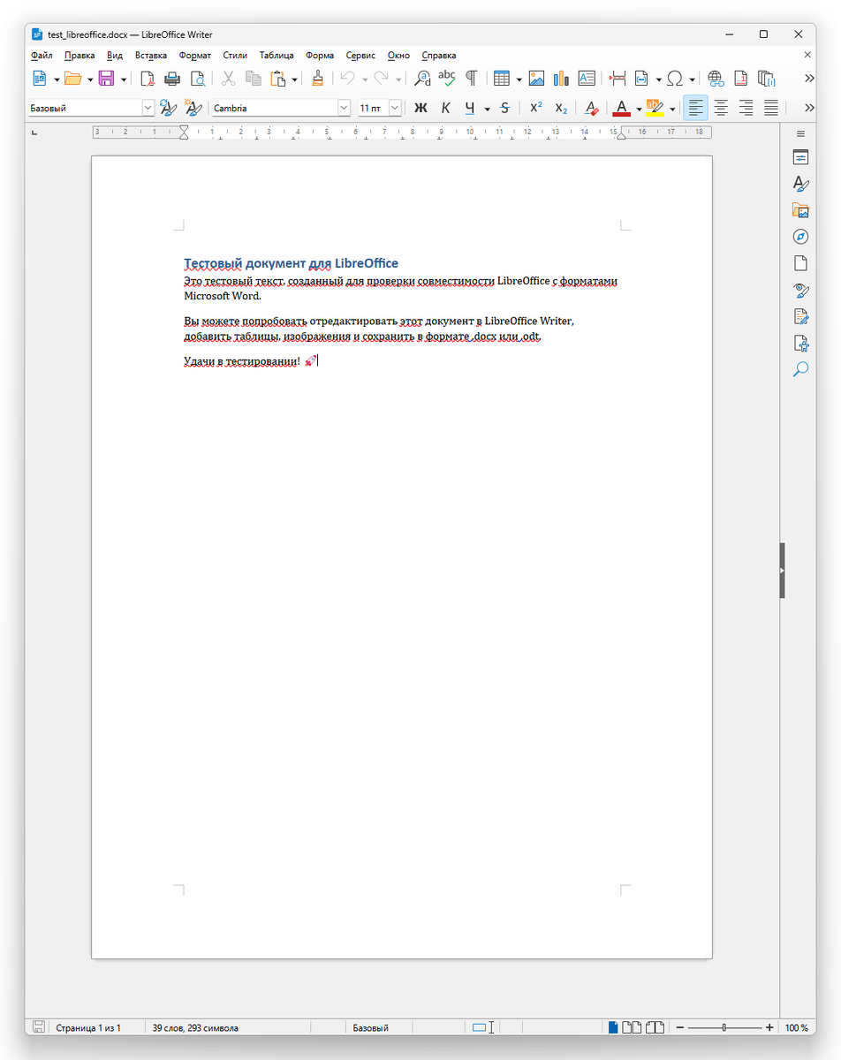Click the Cut scissors icon
Viewport: 841px width, 1060px height.
[228, 79]
